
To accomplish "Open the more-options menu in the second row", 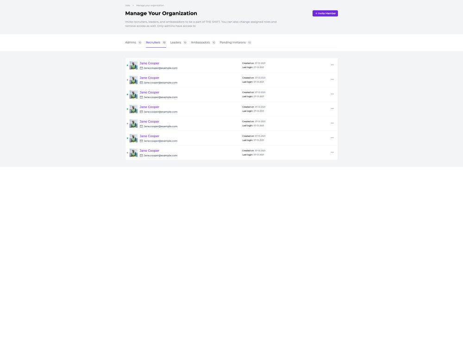I will click(x=332, y=80).
